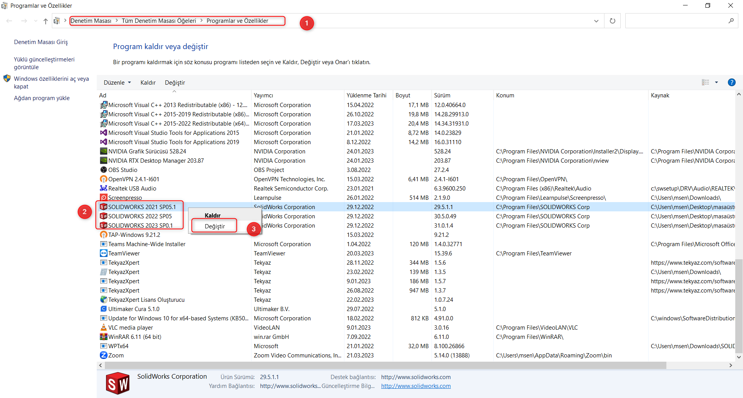Expand the address bar history dropdown

pos(596,21)
